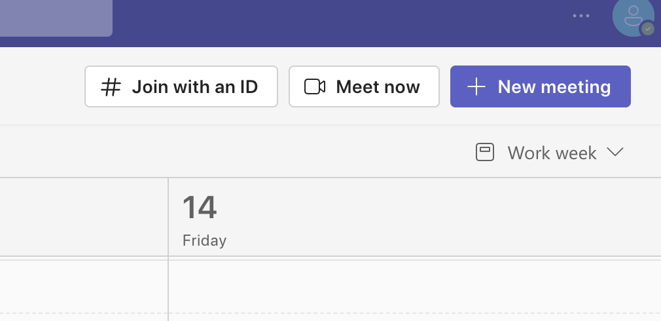Click the date number 14
The height and width of the screenshot is (321, 661).
point(200,207)
